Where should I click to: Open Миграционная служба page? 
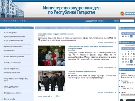[13, 93]
